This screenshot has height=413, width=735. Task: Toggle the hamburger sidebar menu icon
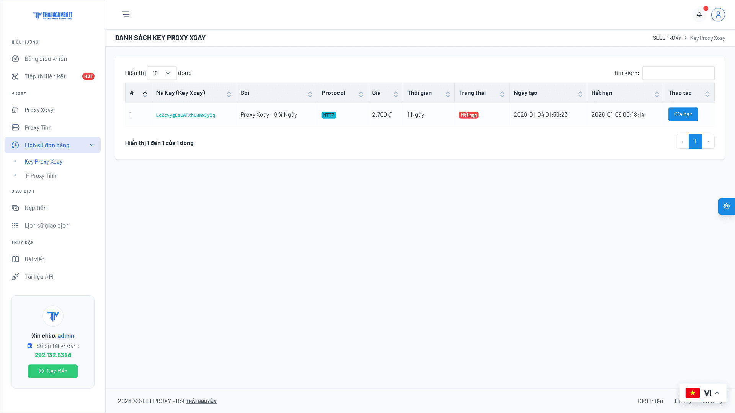[126, 15]
